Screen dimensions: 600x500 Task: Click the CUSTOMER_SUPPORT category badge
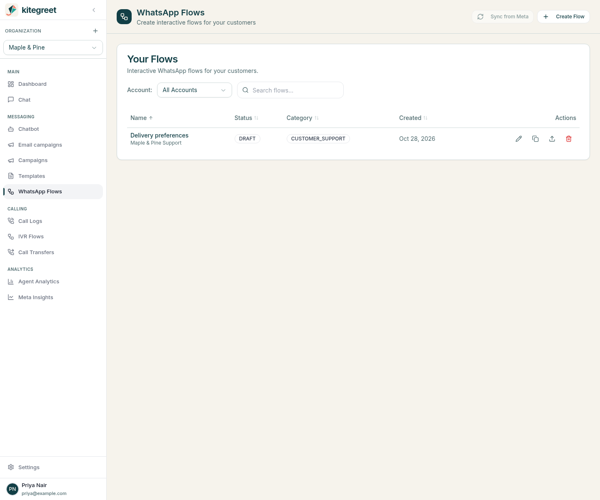[x=318, y=139]
